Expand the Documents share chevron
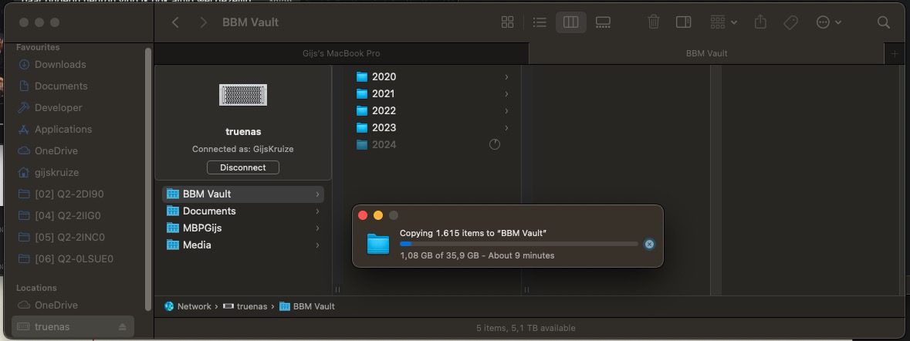Image resolution: width=910 pixels, height=341 pixels. tap(317, 211)
